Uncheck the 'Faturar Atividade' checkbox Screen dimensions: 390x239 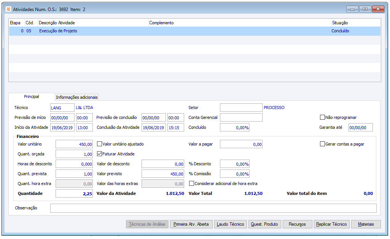100,154
